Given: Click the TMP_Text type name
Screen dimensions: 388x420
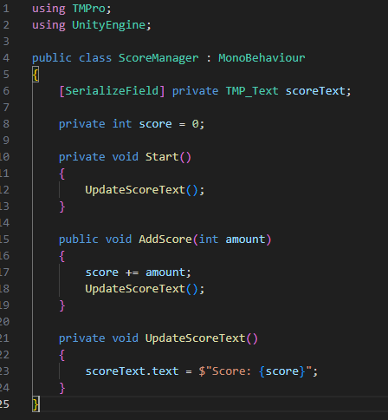Looking at the screenshot, I should (x=252, y=91).
